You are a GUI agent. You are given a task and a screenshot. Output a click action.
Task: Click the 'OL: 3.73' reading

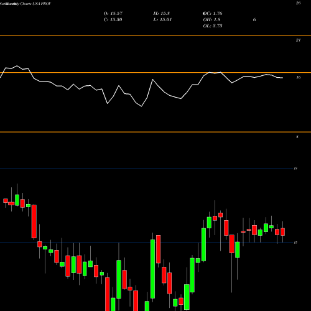click(x=213, y=26)
